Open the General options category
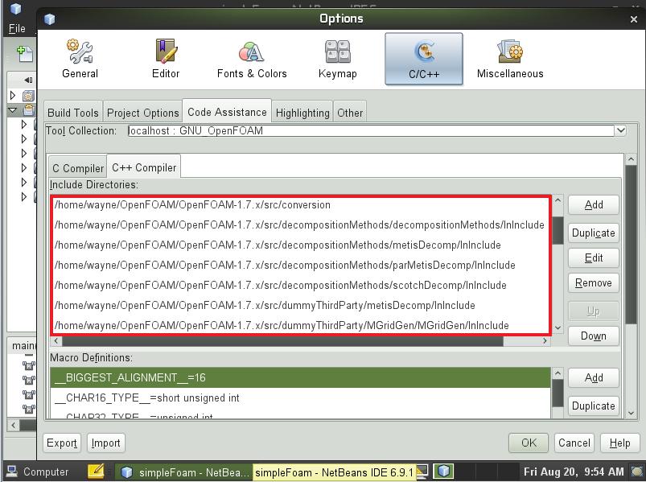The height and width of the screenshot is (482, 646). pyautogui.click(x=80, y=59)
